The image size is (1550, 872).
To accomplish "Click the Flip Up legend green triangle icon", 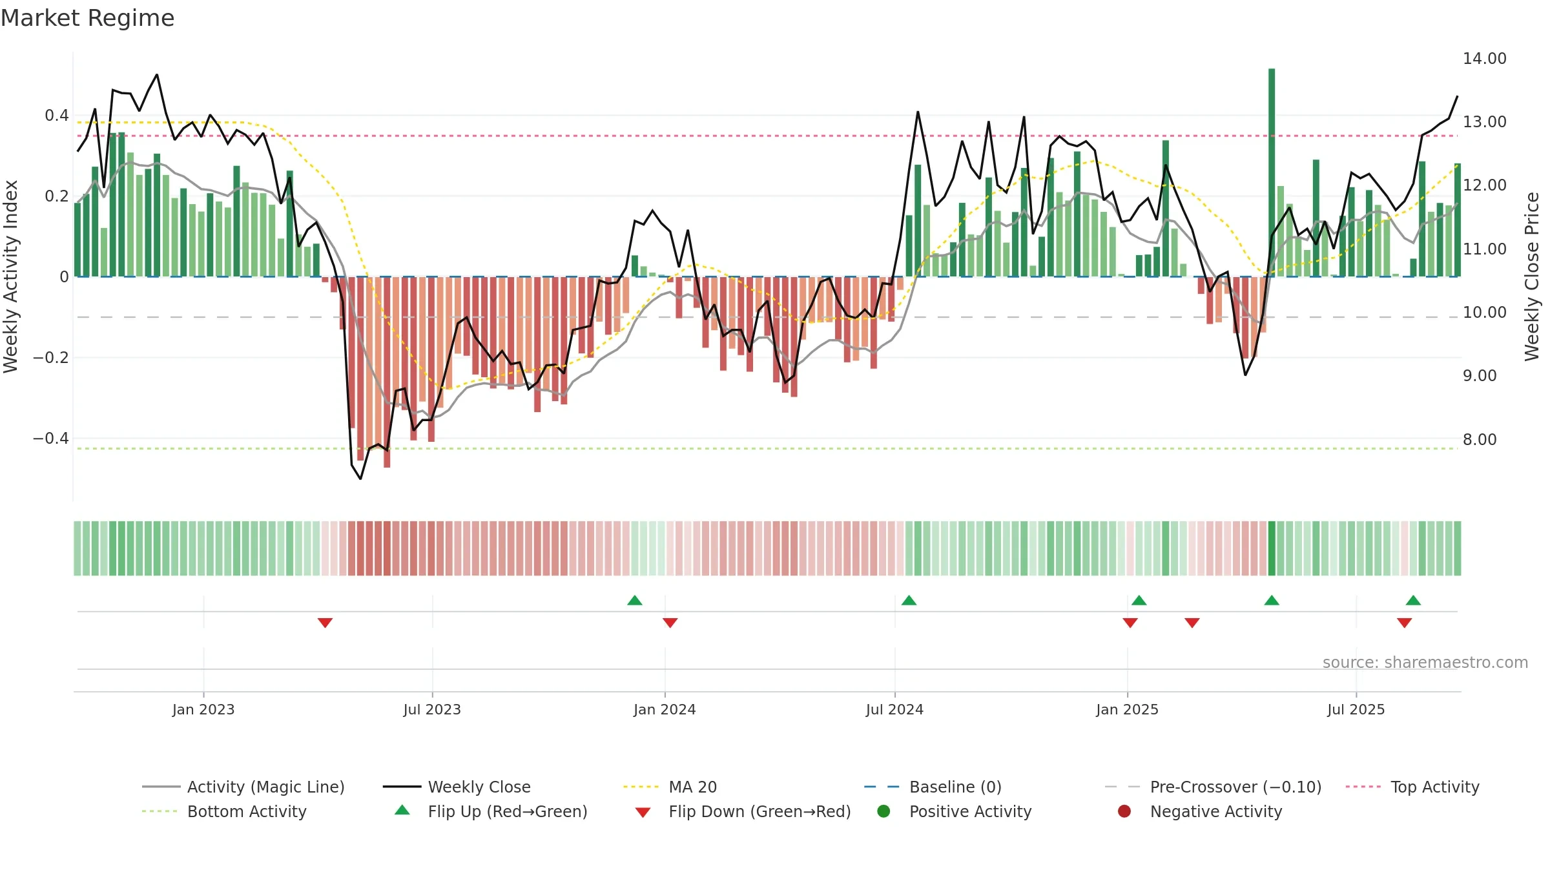I will tap(402, 810).
